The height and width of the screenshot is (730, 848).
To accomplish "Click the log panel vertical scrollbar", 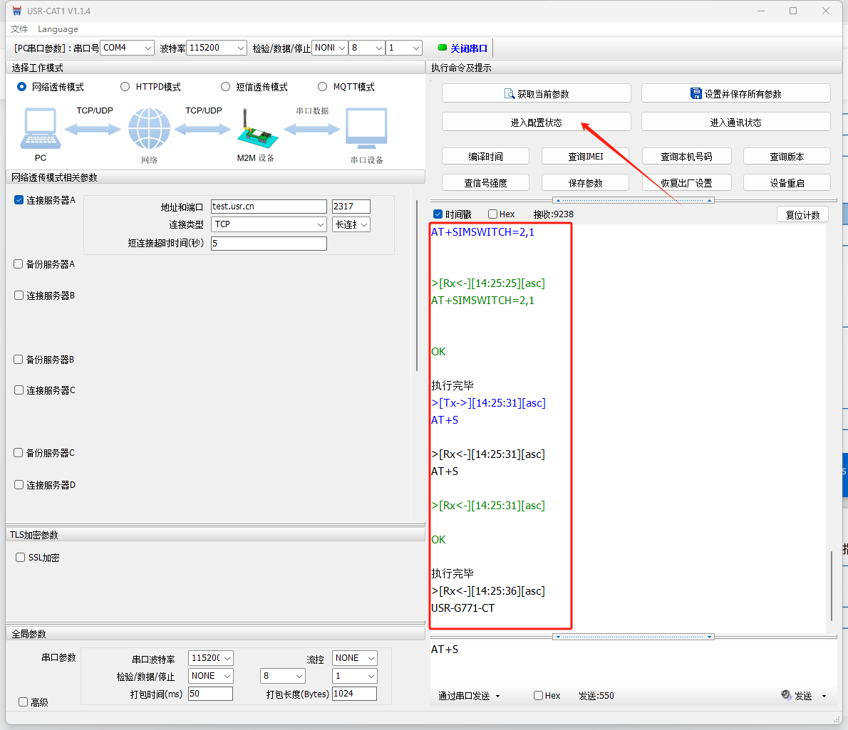I will 831,584.
